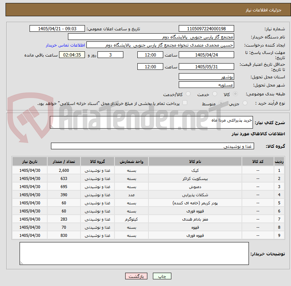Click the price validity date 1405/05/31

[x=206, y=67]
